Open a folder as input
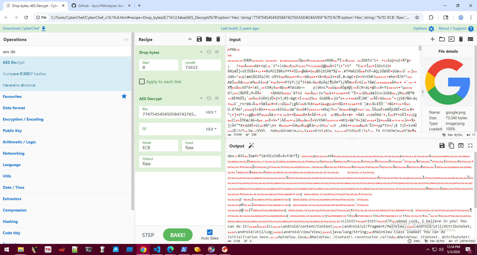Viewport: 477px width, 255px height. (442, 39)
